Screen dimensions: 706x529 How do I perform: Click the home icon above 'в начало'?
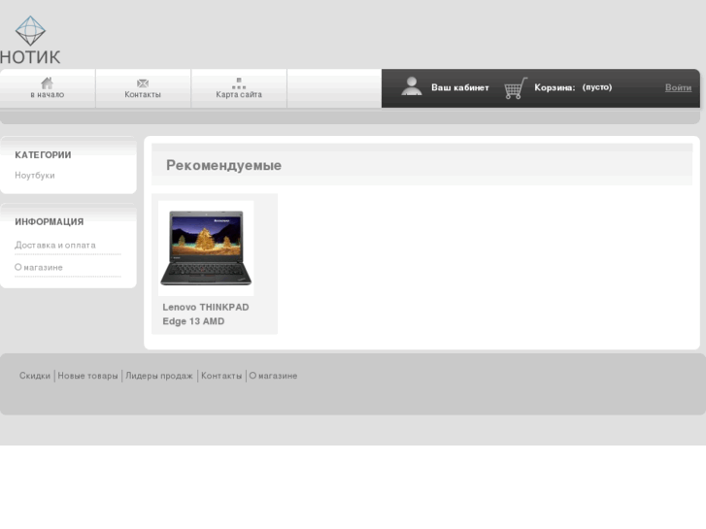coord(48,83)
